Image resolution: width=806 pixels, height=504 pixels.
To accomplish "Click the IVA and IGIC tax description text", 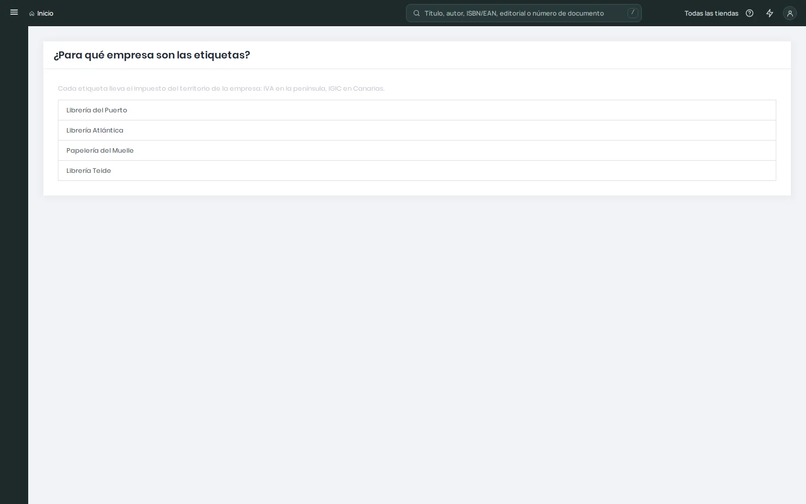I will click(221, 89).
